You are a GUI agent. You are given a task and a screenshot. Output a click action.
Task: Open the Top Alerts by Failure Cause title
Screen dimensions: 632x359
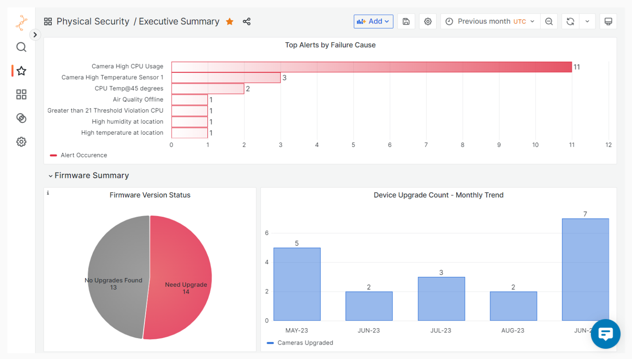tap(330, 45)
